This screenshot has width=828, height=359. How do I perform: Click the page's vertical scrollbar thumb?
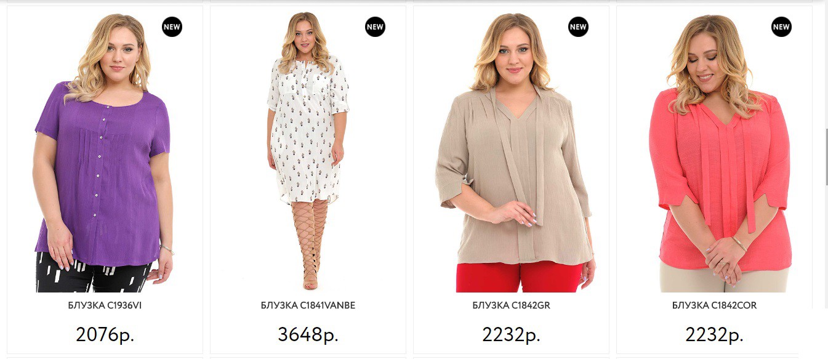coord(826,156)
